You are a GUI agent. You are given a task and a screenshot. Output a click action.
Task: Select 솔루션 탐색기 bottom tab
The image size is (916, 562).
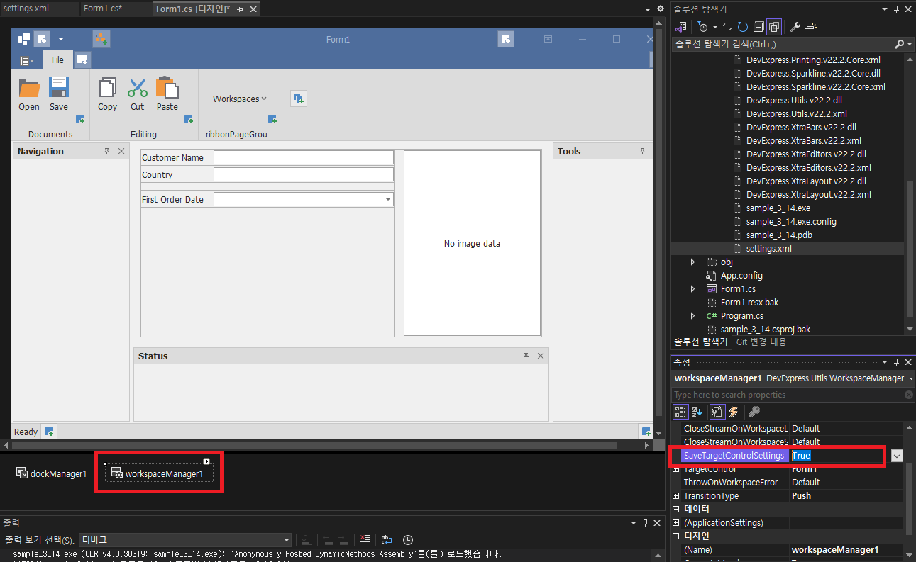coord(701,342)
